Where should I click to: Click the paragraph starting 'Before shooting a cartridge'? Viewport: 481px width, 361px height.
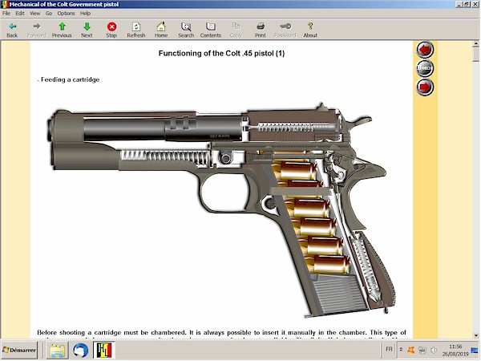221,335
